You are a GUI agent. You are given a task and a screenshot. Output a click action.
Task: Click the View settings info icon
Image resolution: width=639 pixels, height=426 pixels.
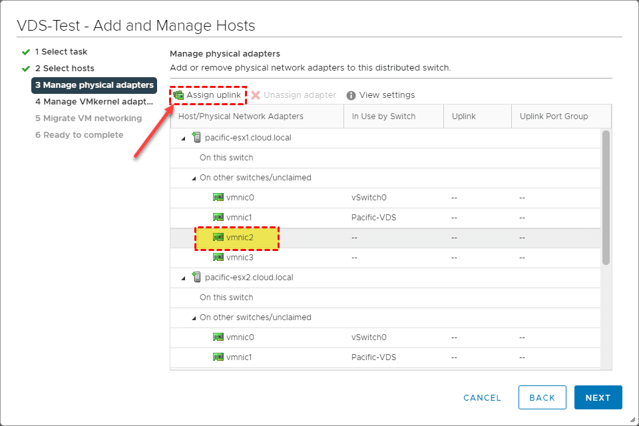pos(351,95)
